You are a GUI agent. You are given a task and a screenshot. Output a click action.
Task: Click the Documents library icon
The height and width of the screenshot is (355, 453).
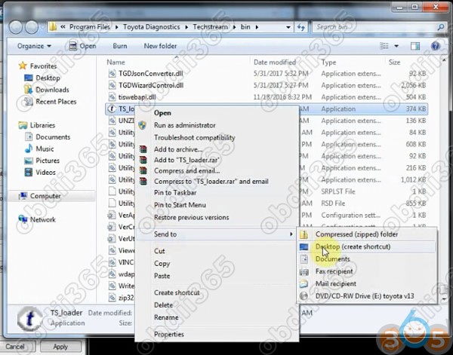coord(29,136)
